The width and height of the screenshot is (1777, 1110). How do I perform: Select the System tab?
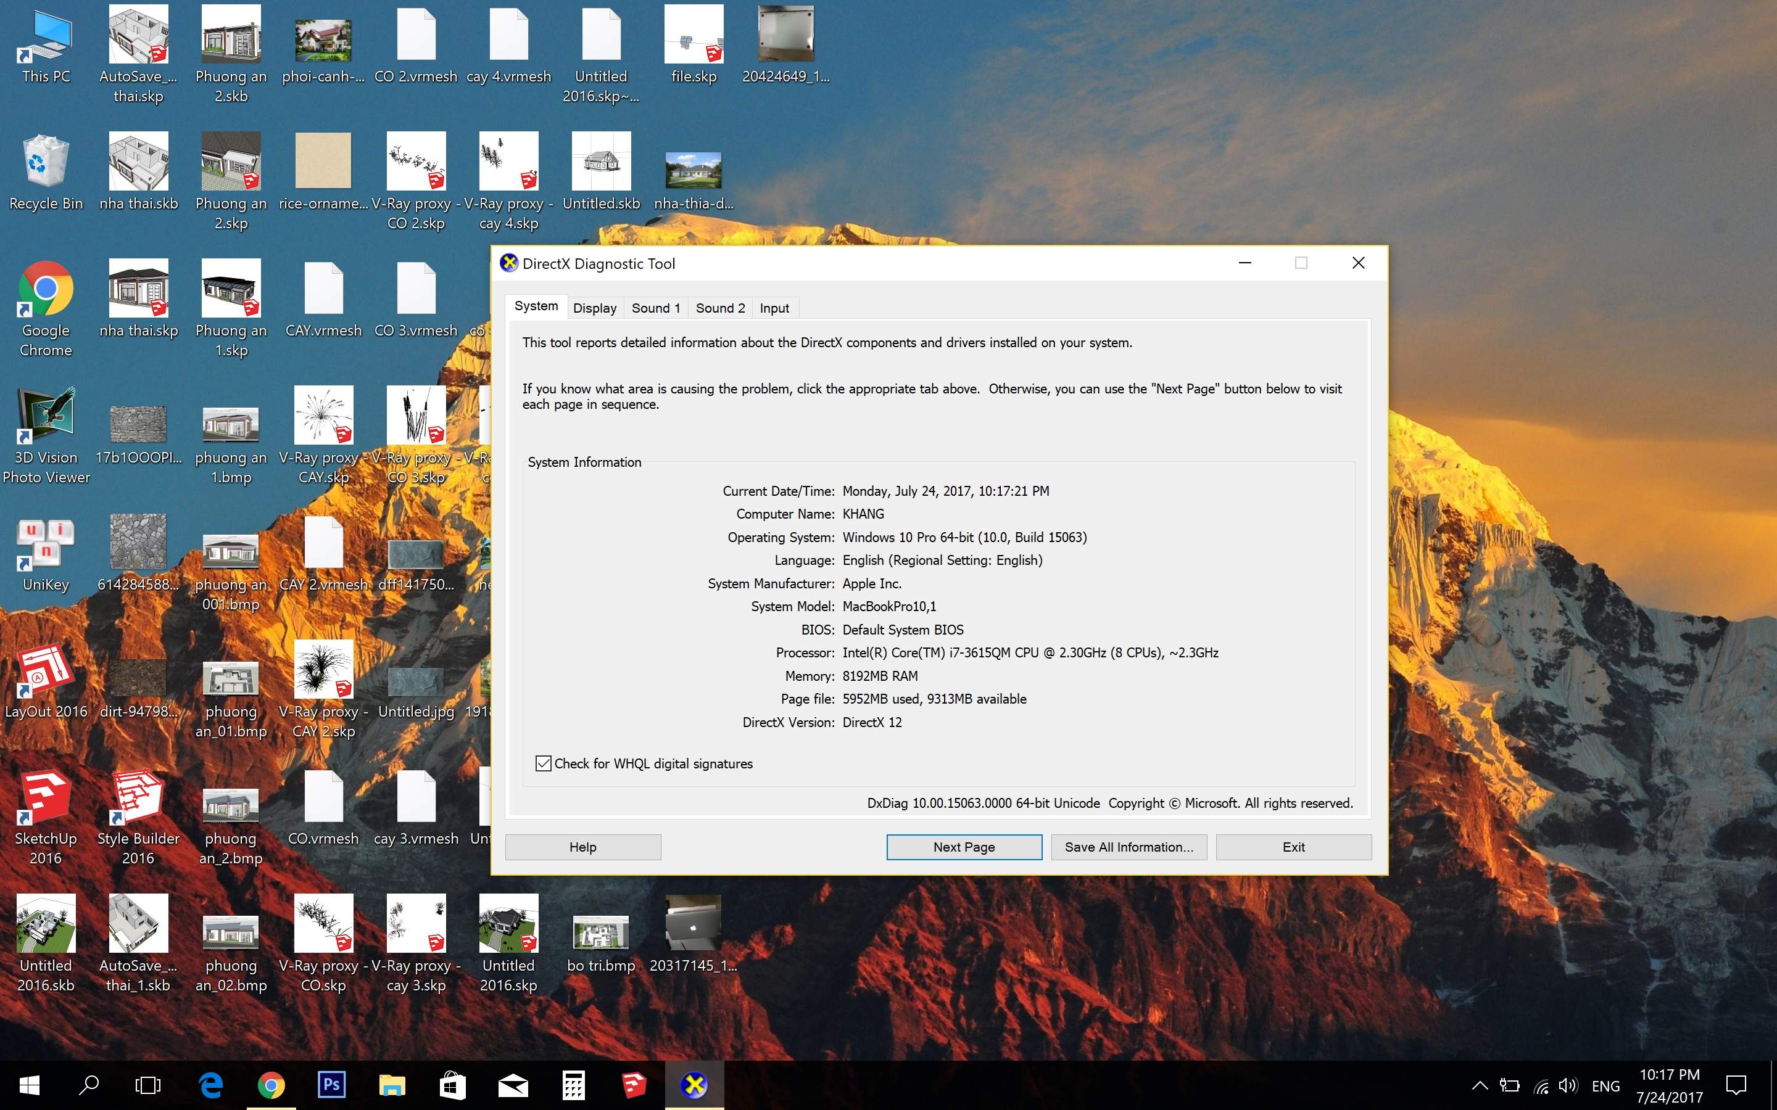(x=536, y=306)
